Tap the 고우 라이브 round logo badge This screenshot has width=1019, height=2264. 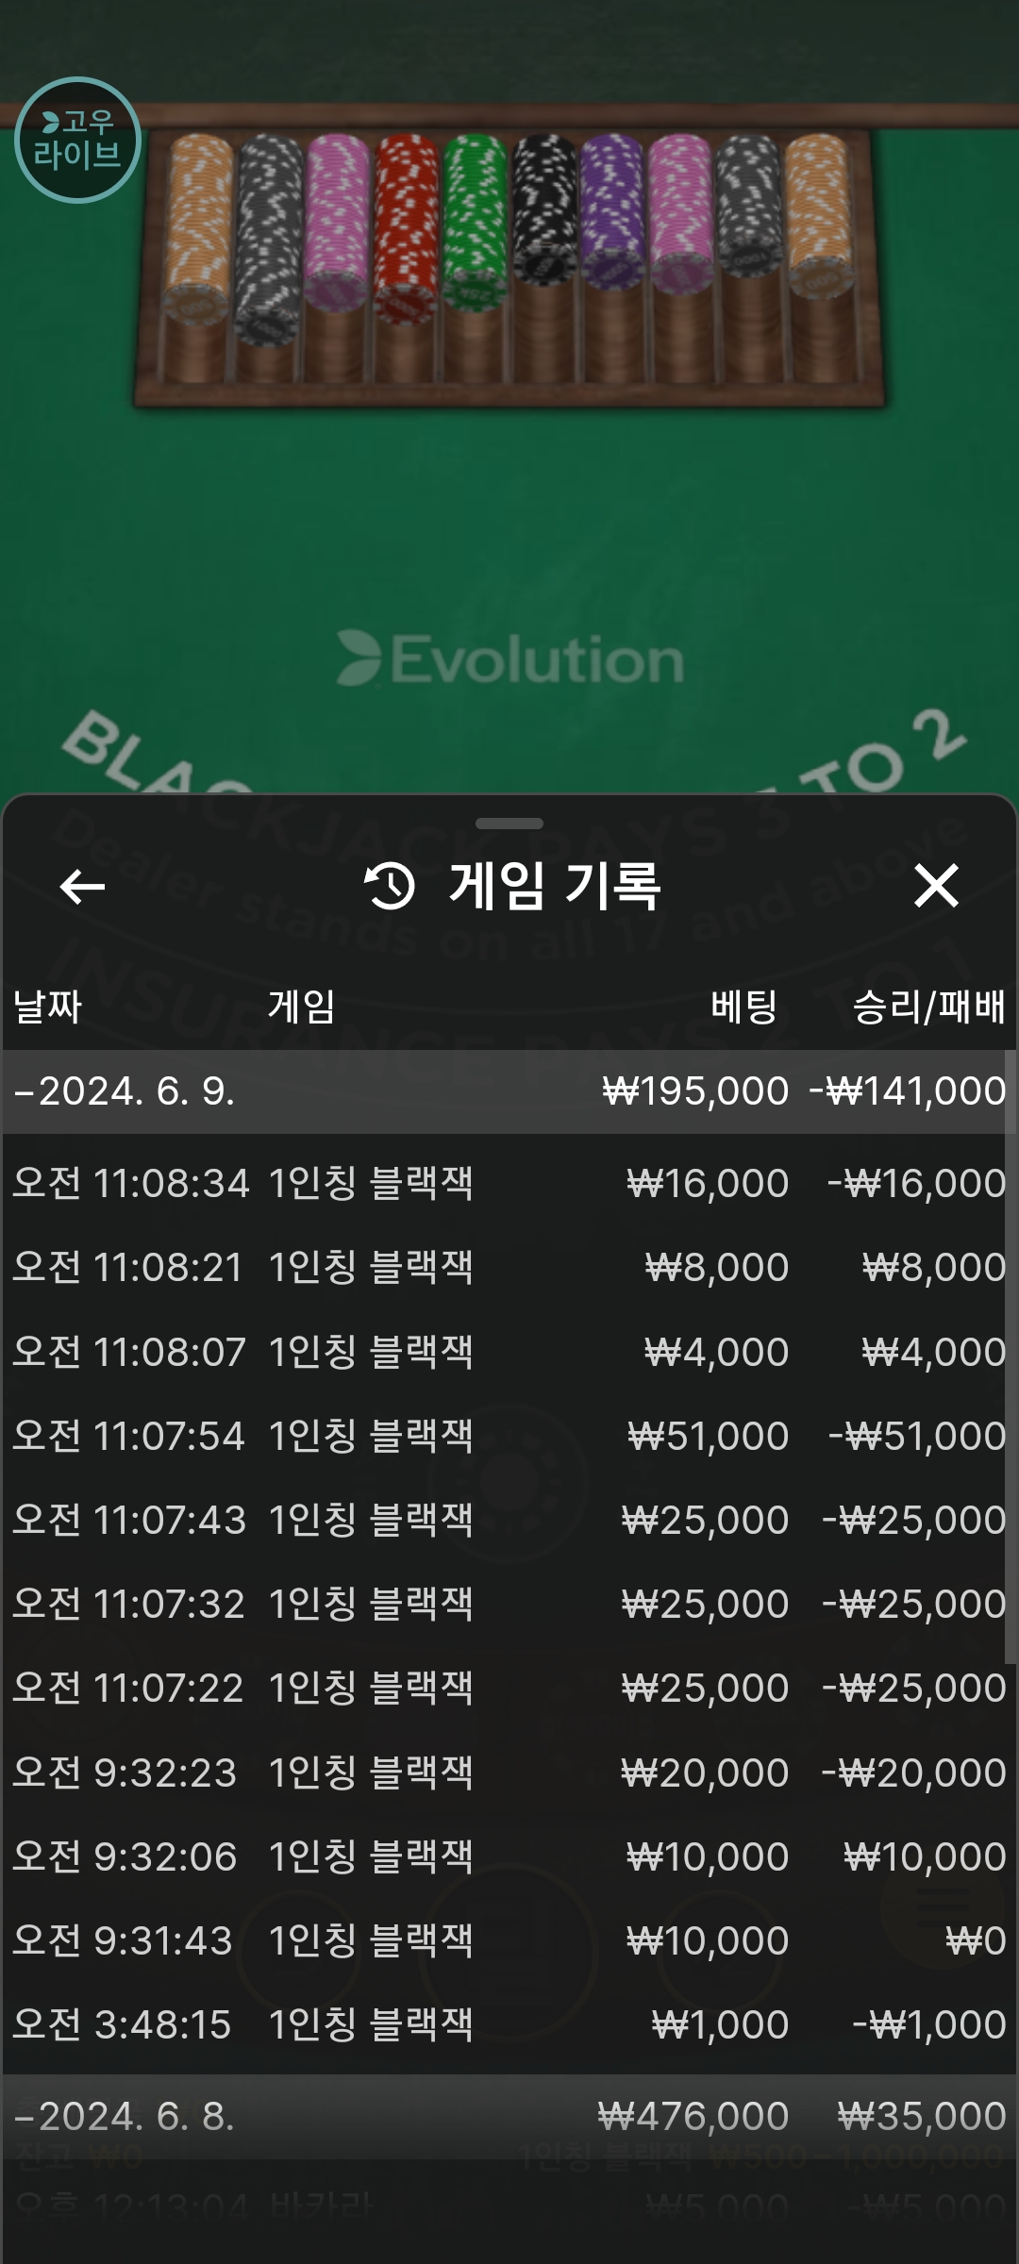coord(77,140)
